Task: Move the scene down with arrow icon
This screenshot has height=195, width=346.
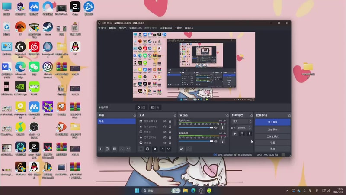Action: point(128,149)
